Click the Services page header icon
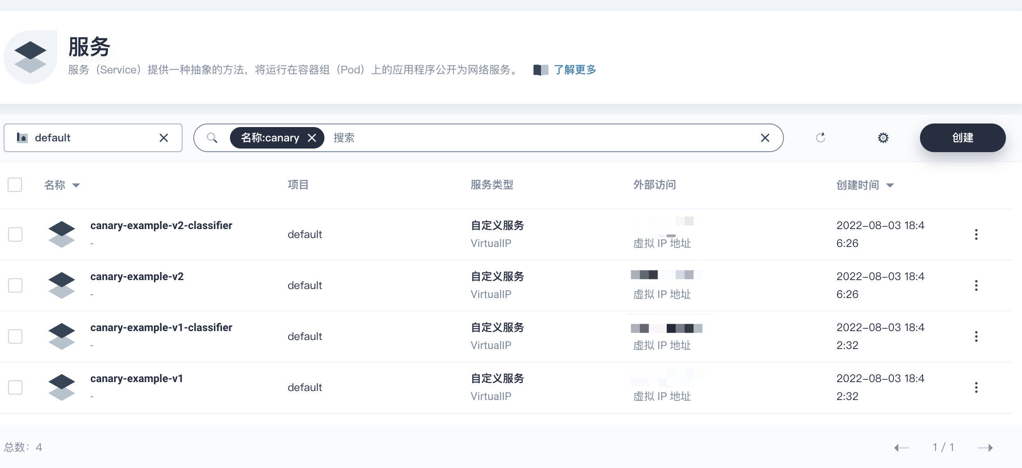 coord(30,57)
